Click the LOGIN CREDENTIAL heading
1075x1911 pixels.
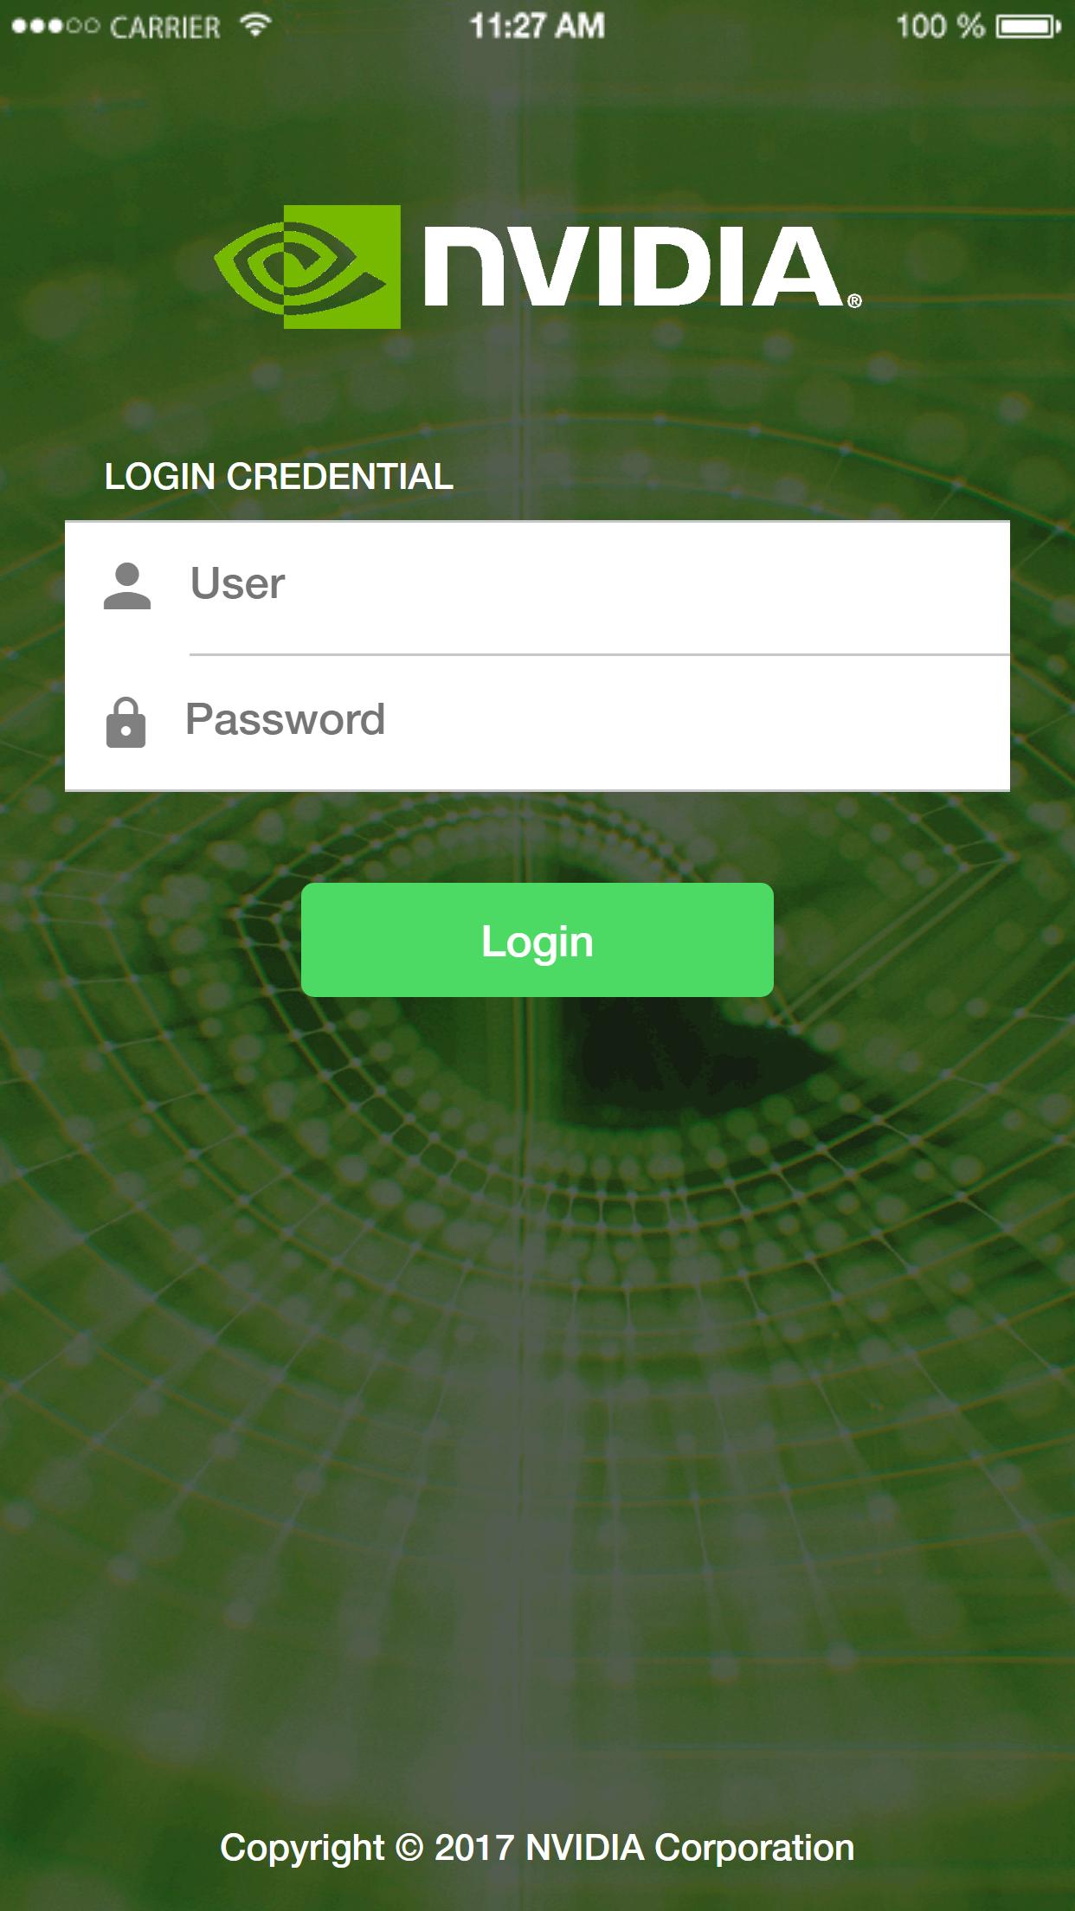[x=279, y=477]
